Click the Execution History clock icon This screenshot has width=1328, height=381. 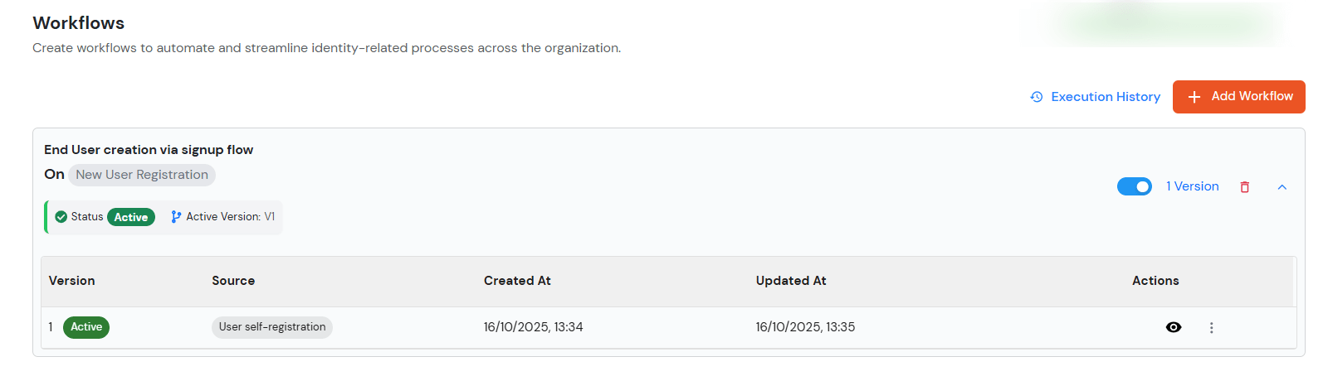click(x=1037, y=97)
